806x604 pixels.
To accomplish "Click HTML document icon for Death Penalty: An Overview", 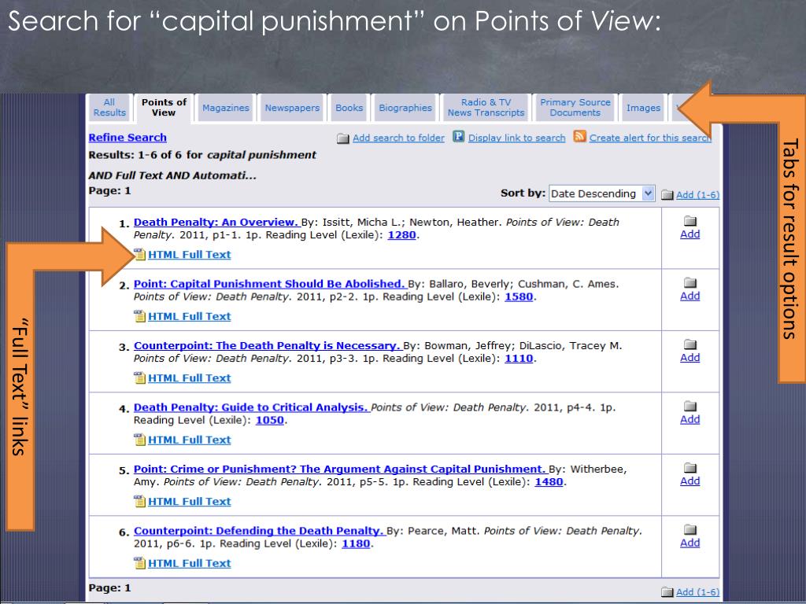I will [x=140, y=254].
